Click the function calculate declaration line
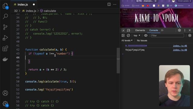Image resolution: width=193 pixels, height=109 pixels. pyautogui.click(x=46, y=50)
